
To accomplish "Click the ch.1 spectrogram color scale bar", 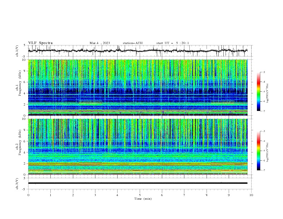I will click(258, 92).
